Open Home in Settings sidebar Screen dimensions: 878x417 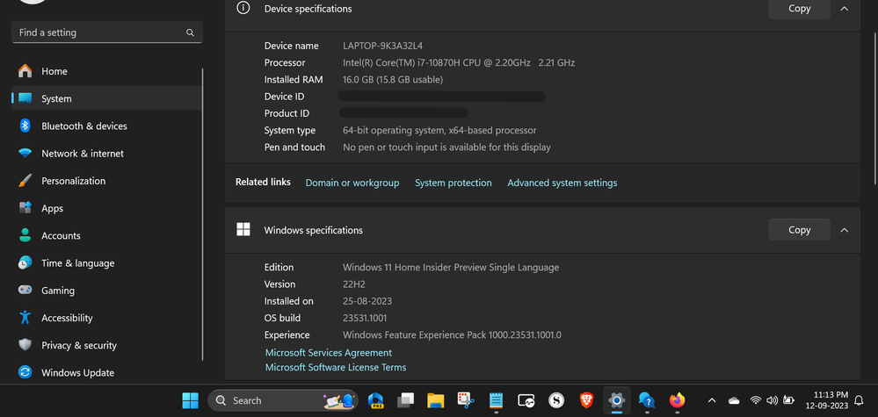[106, 71]
